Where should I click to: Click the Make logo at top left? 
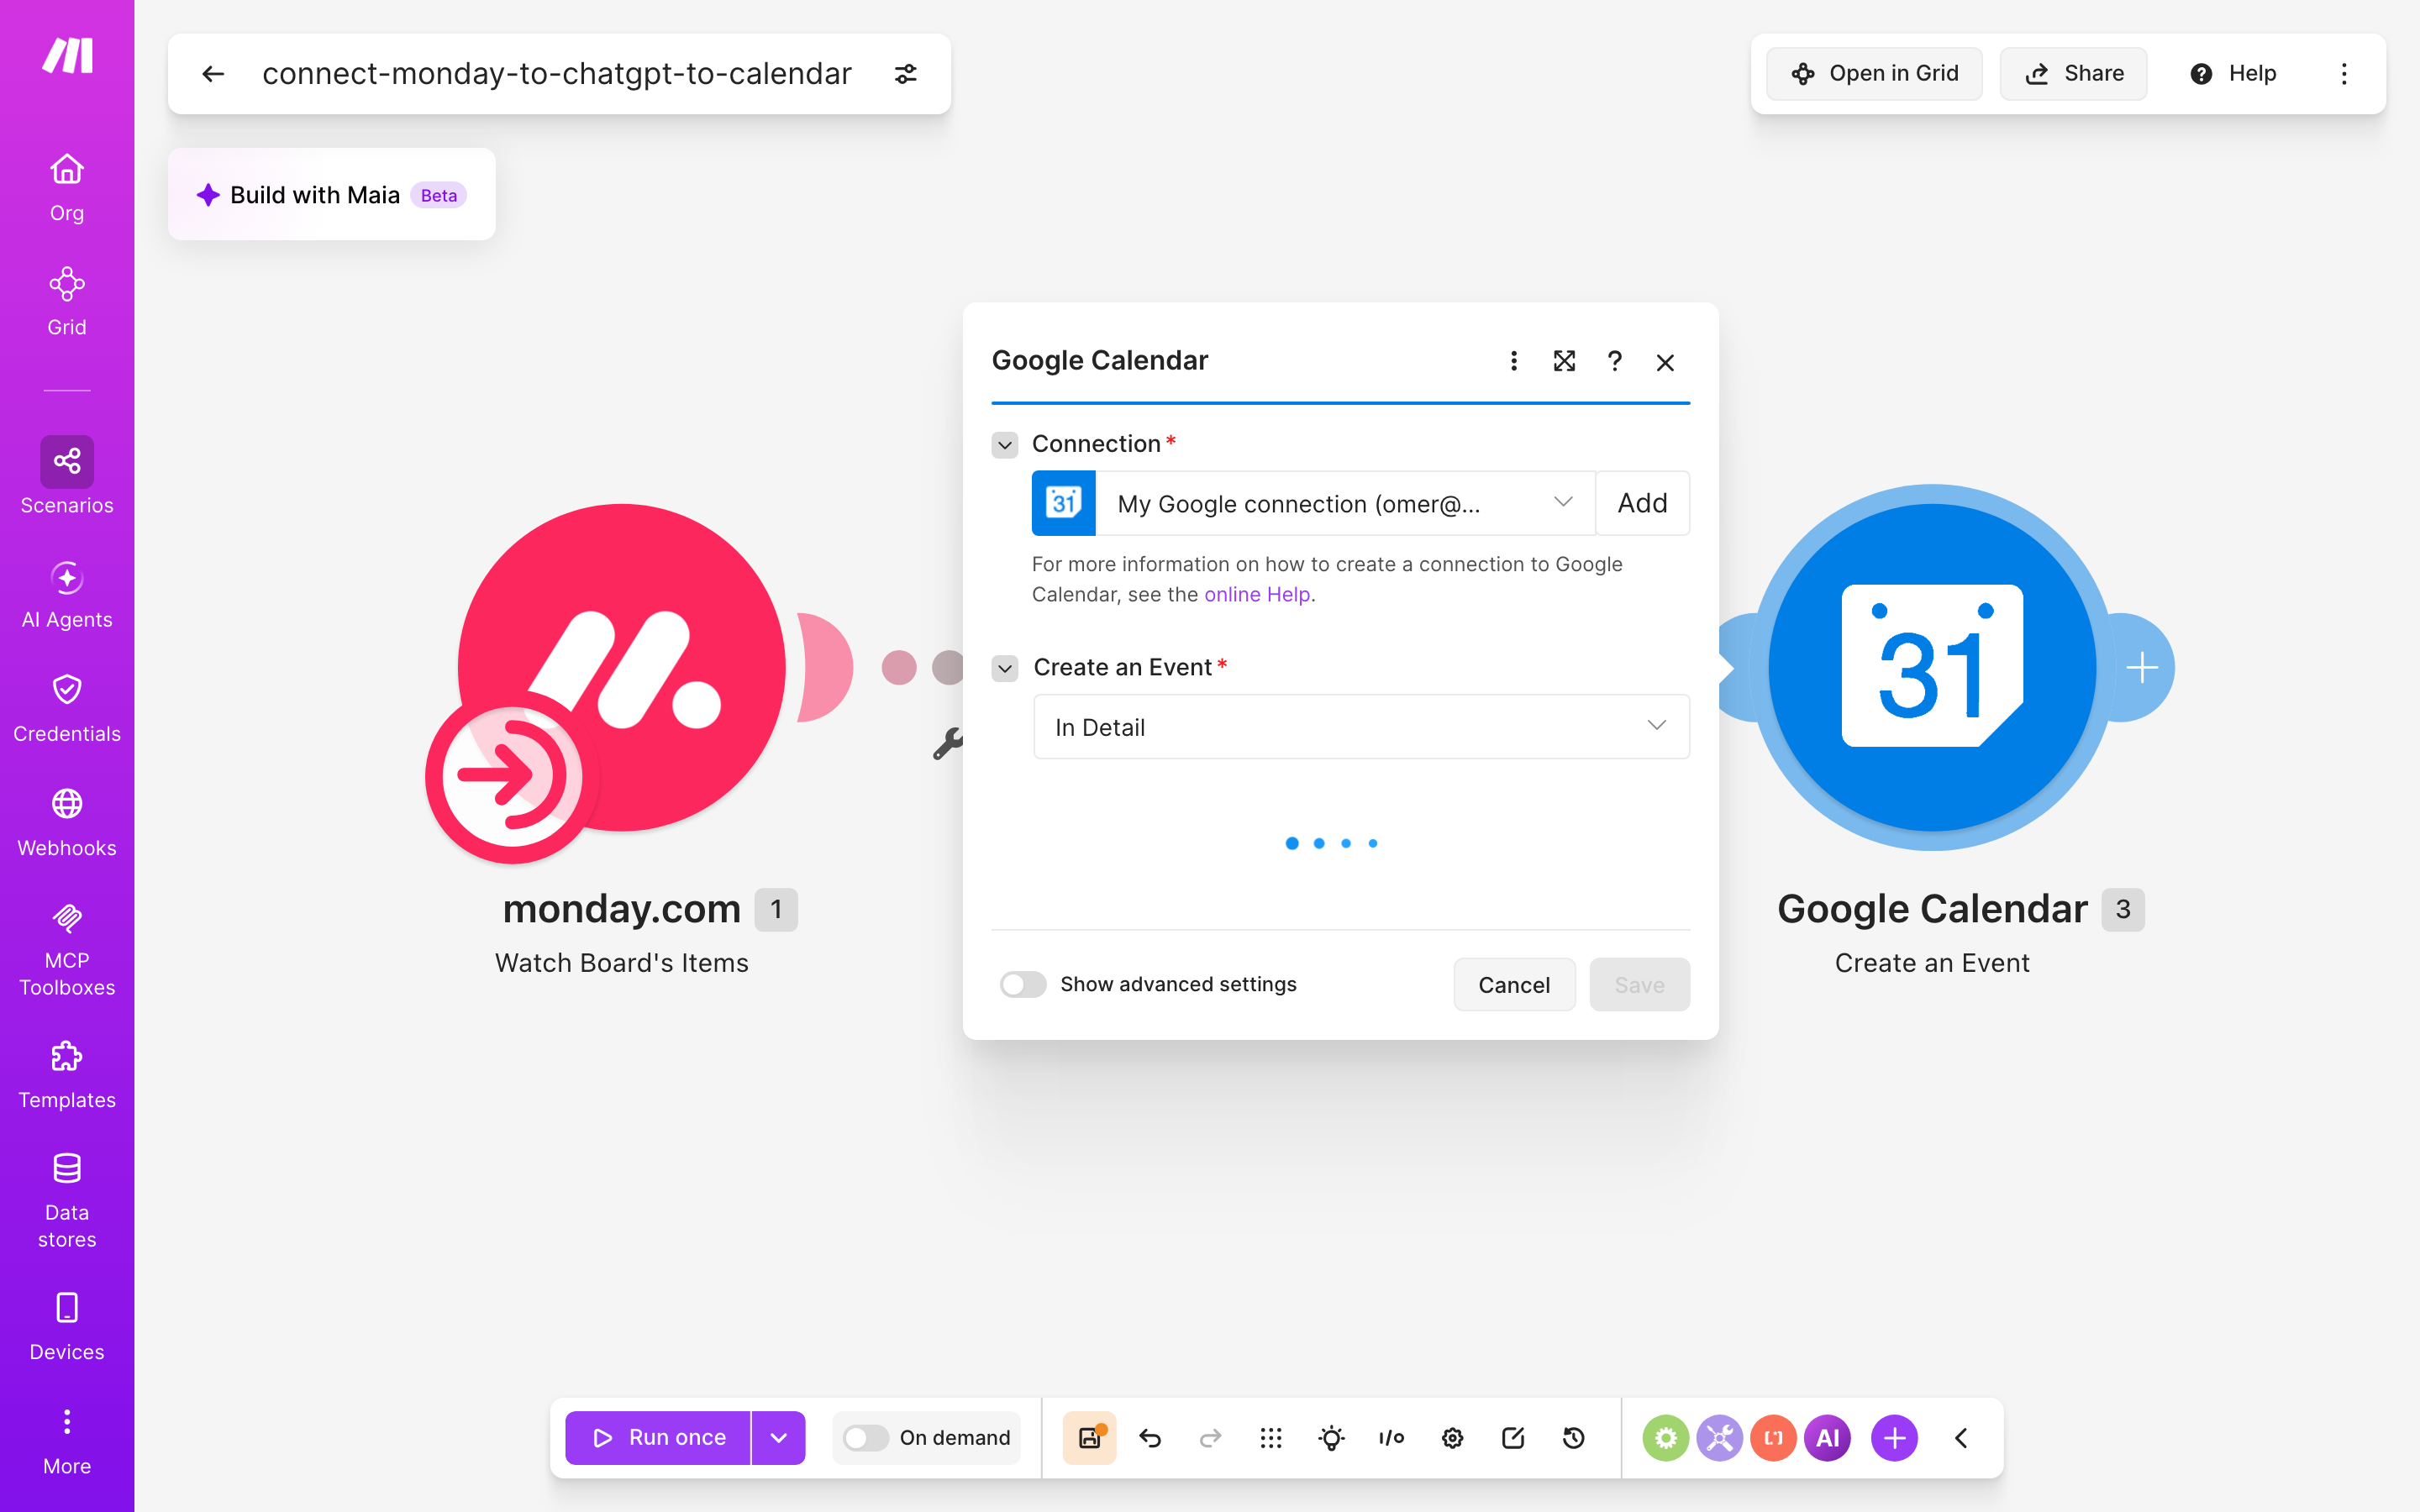tap(67, 56)
